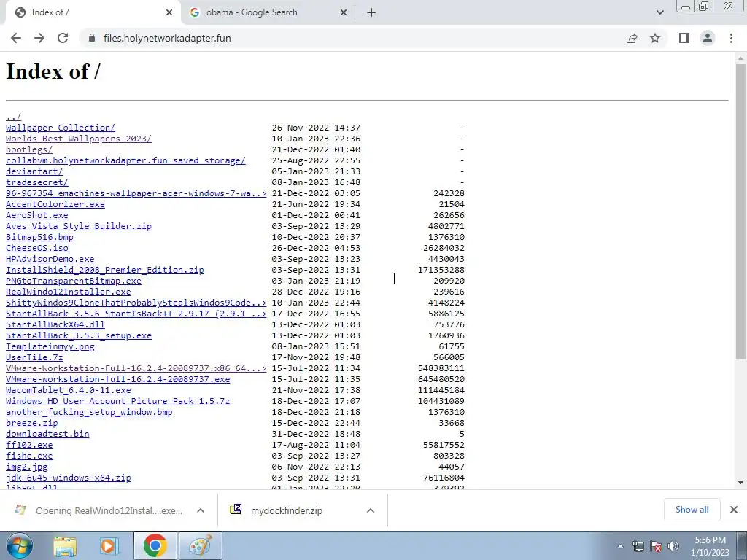Screen dimensions: 747x560
Task: Switch to obama - Google Search tab
Action: (268, 12)
